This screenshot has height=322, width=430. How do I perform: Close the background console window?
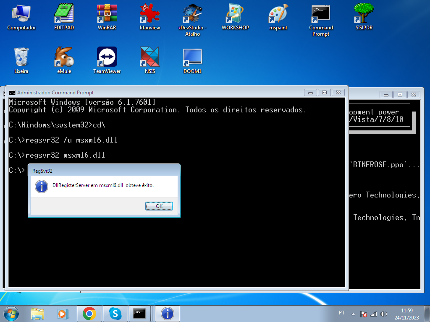(414, 94)
